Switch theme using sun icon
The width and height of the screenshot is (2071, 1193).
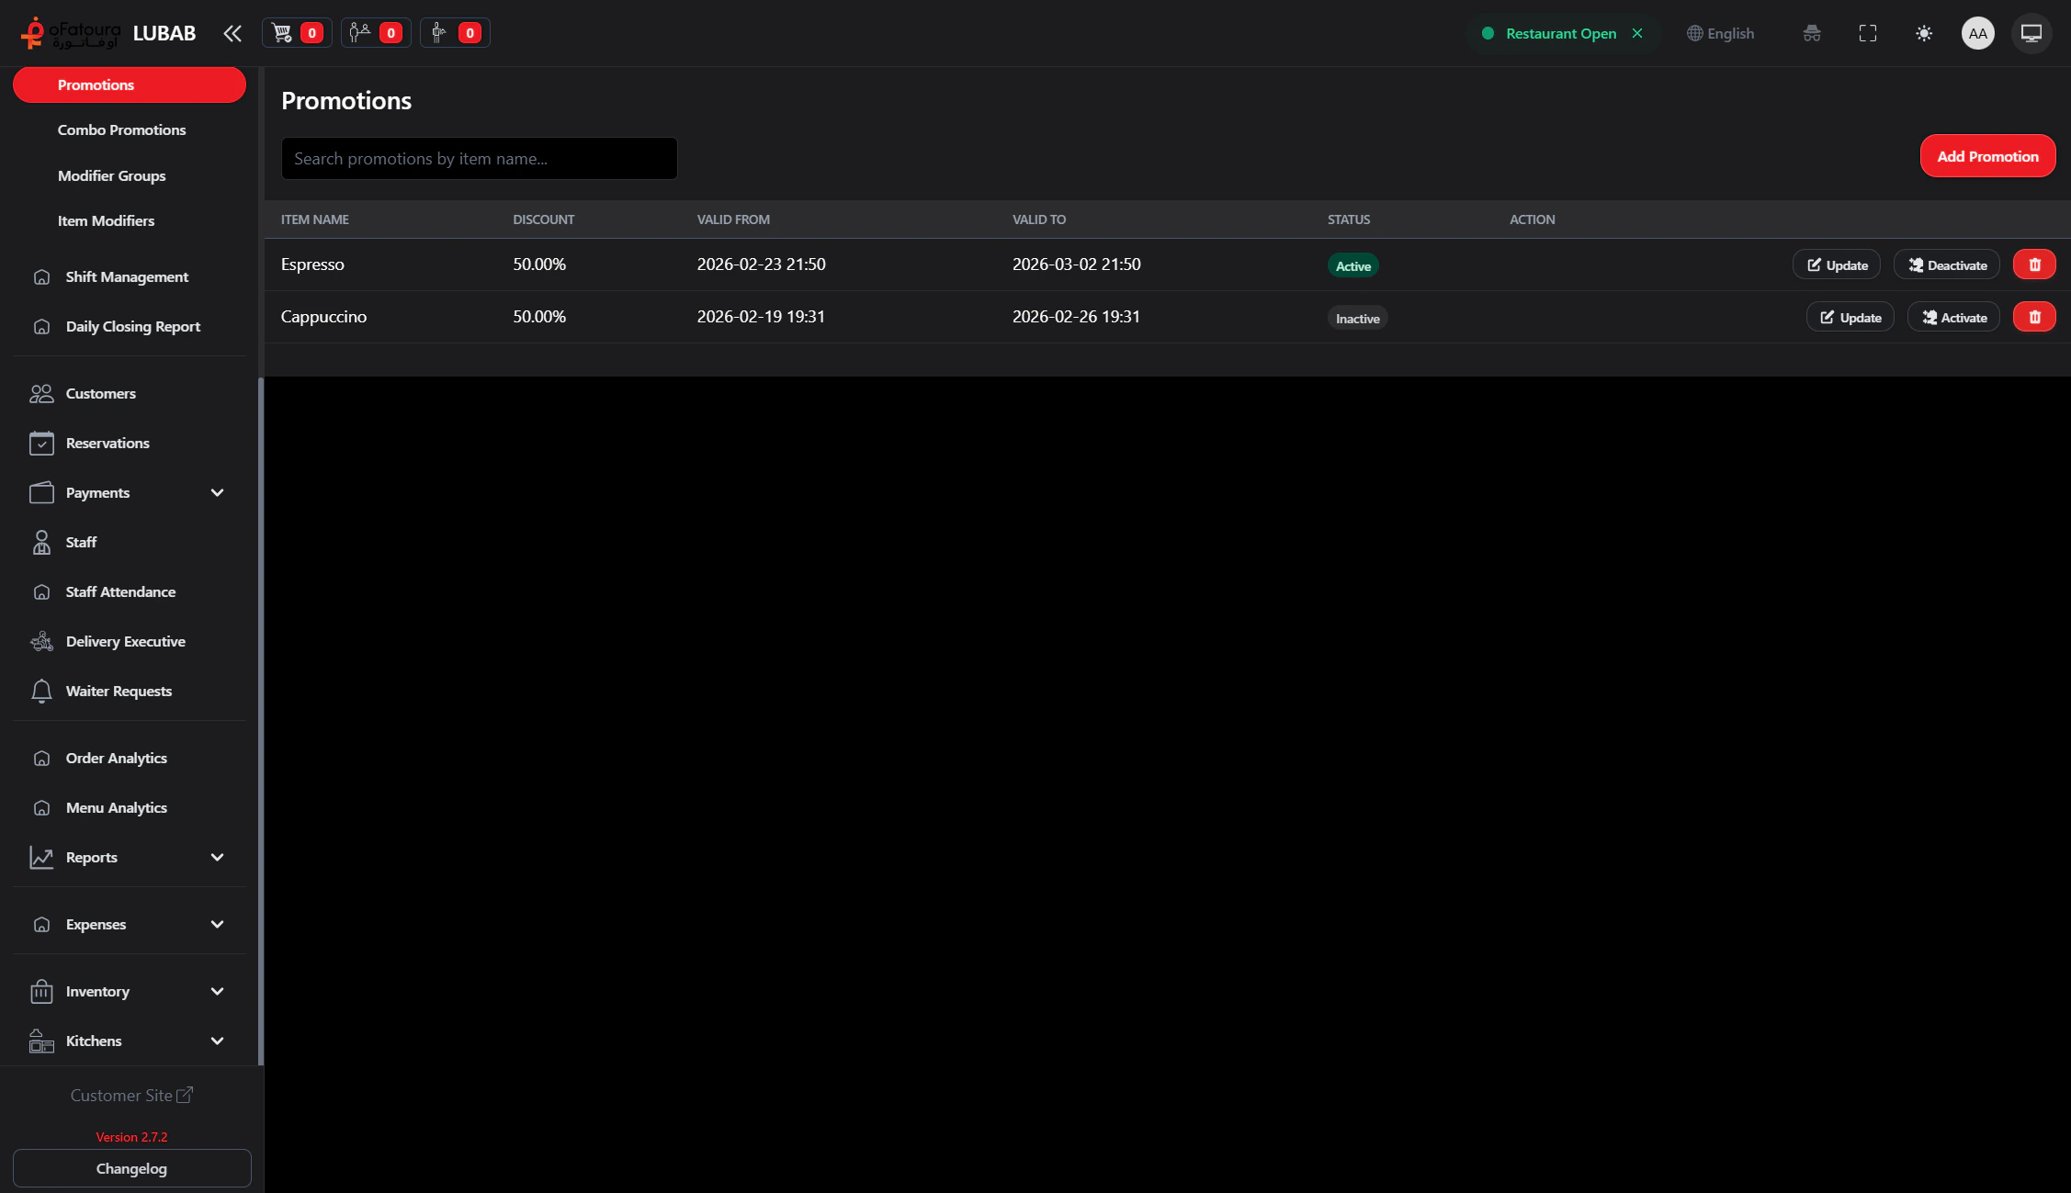coord(1923,33)
